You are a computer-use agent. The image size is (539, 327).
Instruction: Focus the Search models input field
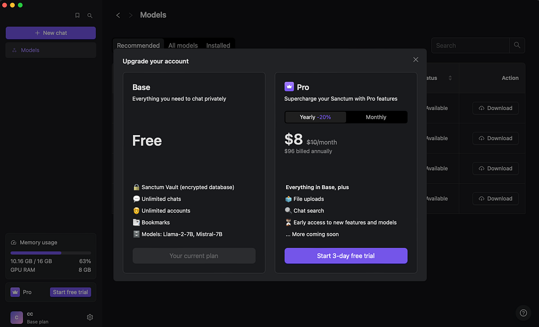(x=470, y=45)
